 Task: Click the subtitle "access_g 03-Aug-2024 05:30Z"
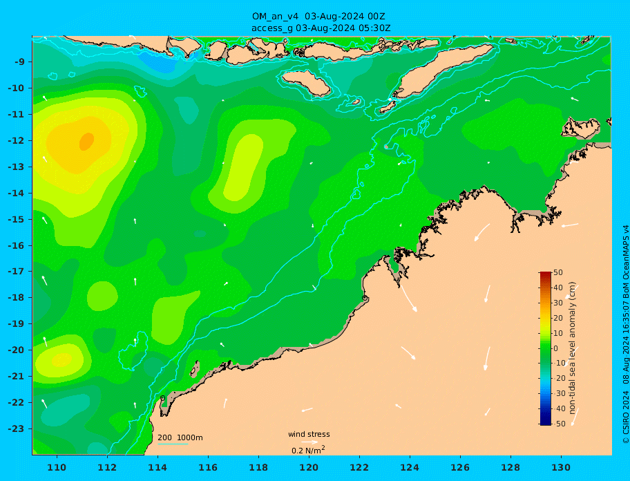(321, 28)
